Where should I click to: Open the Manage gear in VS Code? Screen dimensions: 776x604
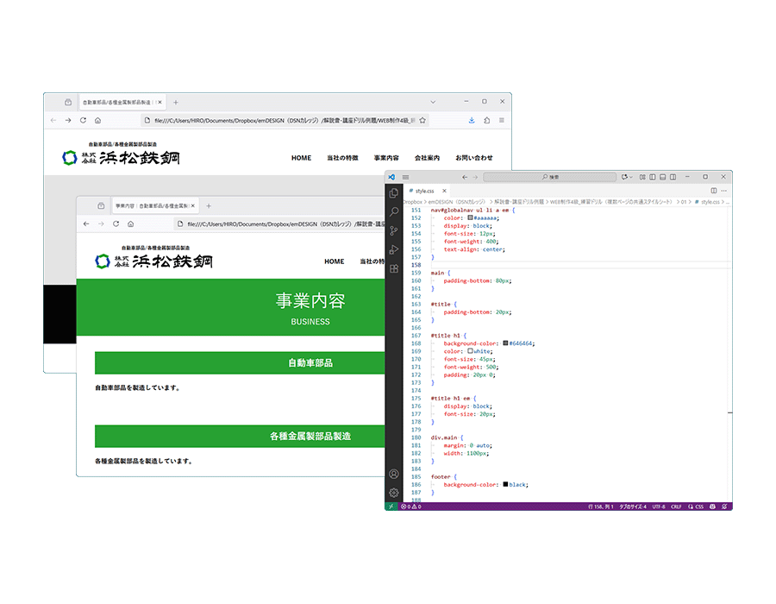394,493
